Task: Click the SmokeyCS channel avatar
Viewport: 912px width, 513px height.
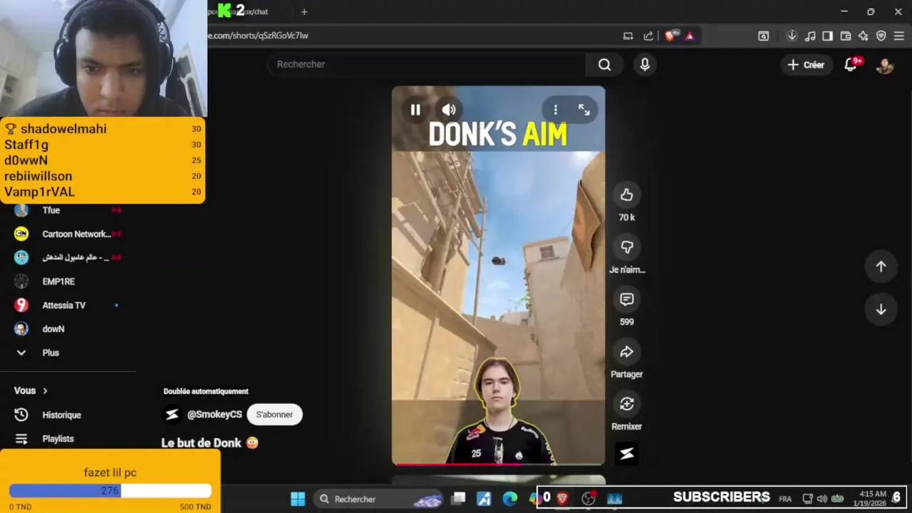Action: click(172, 415)
